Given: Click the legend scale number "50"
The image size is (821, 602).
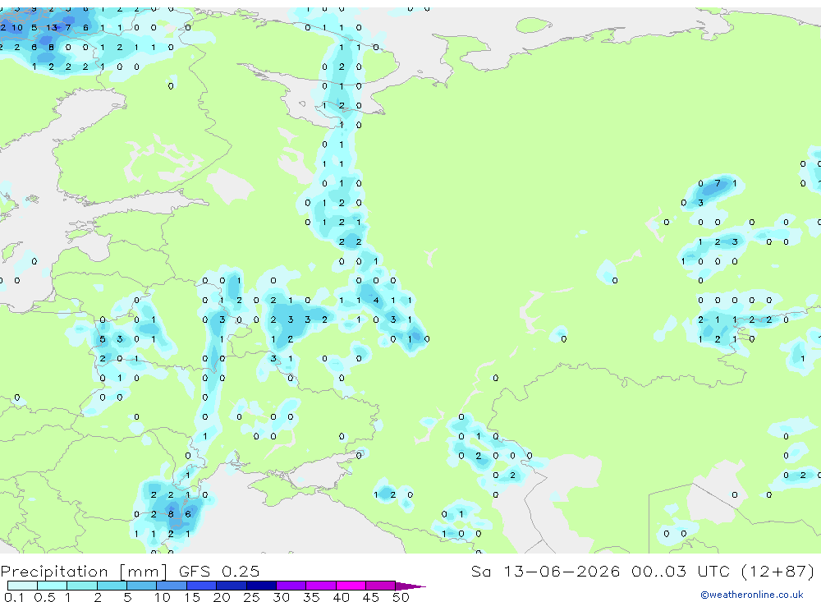Looking at the screenshot, I should point(401,597).
